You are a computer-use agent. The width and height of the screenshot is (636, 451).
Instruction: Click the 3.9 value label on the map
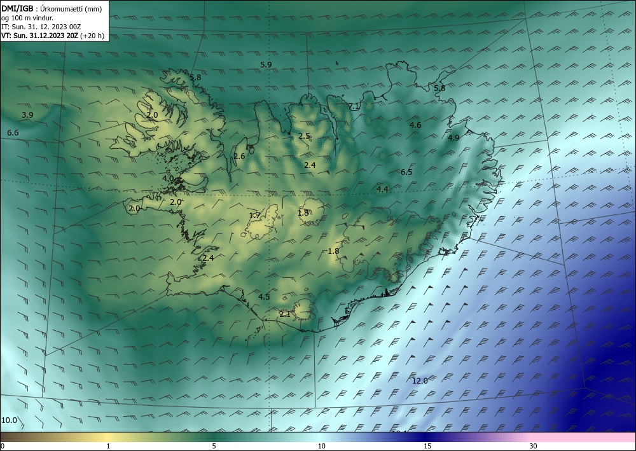[x=27, y=115]
